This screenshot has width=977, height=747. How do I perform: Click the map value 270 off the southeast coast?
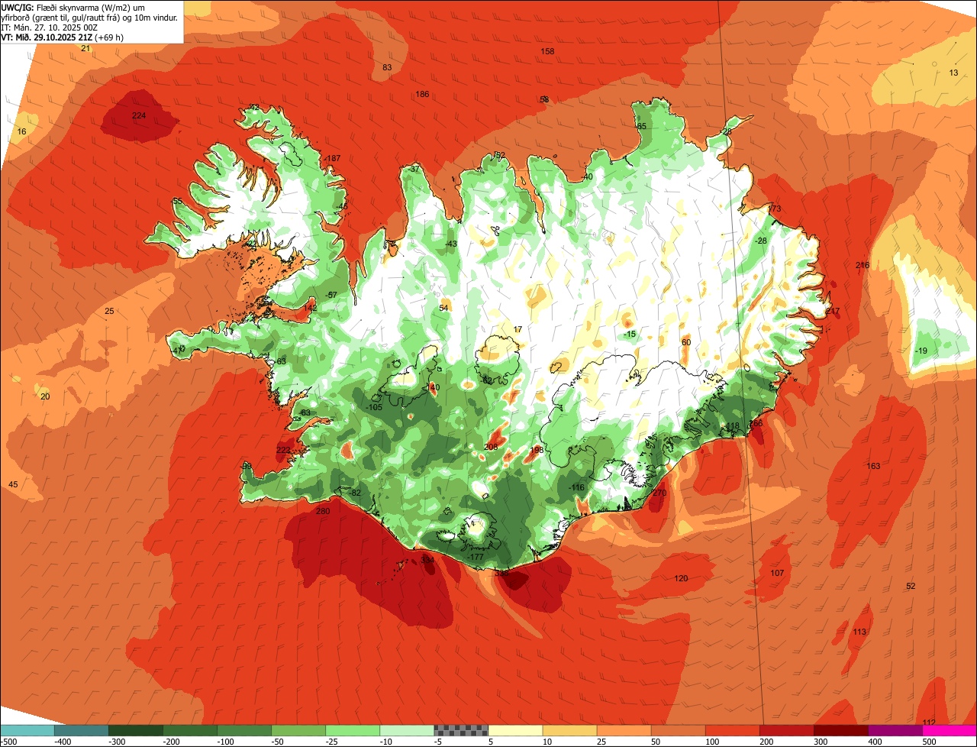click(659, 493)
